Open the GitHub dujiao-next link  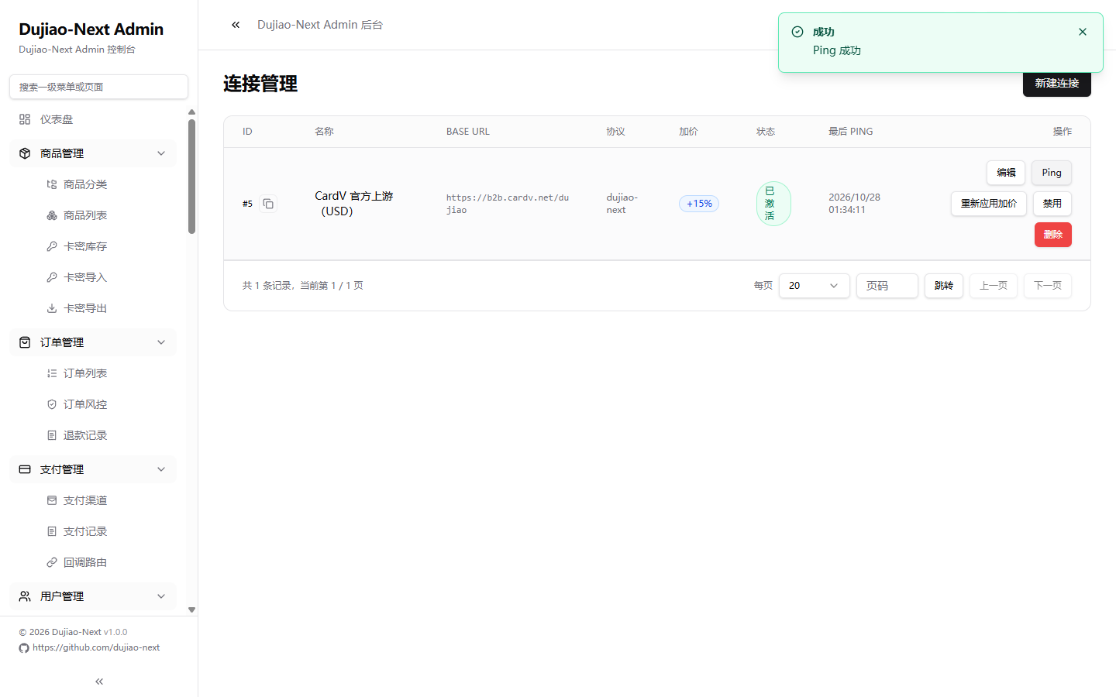(96, 647)
